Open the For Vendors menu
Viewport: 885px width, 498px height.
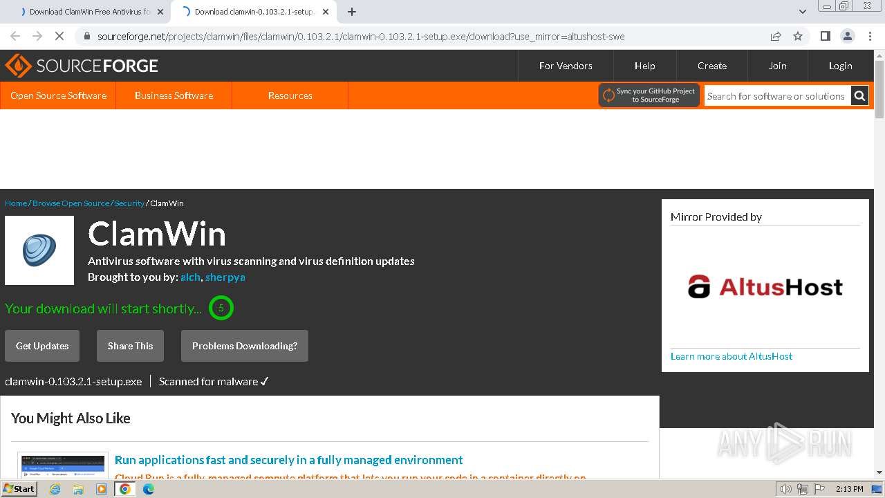pos(566,66)
